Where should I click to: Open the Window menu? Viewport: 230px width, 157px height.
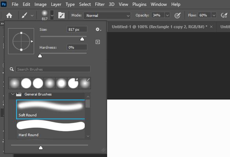pos(159,4)
